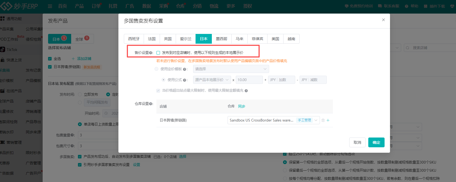
Task: Select 单店每日上货数量上限 radio option
Action: coord(80,124)
